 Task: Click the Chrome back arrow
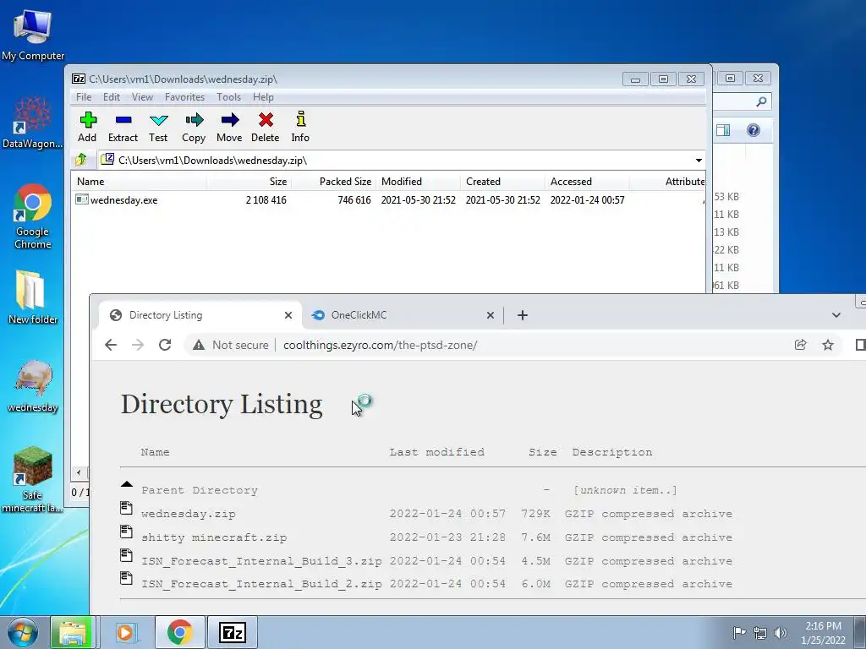click(x=111, y=345)
